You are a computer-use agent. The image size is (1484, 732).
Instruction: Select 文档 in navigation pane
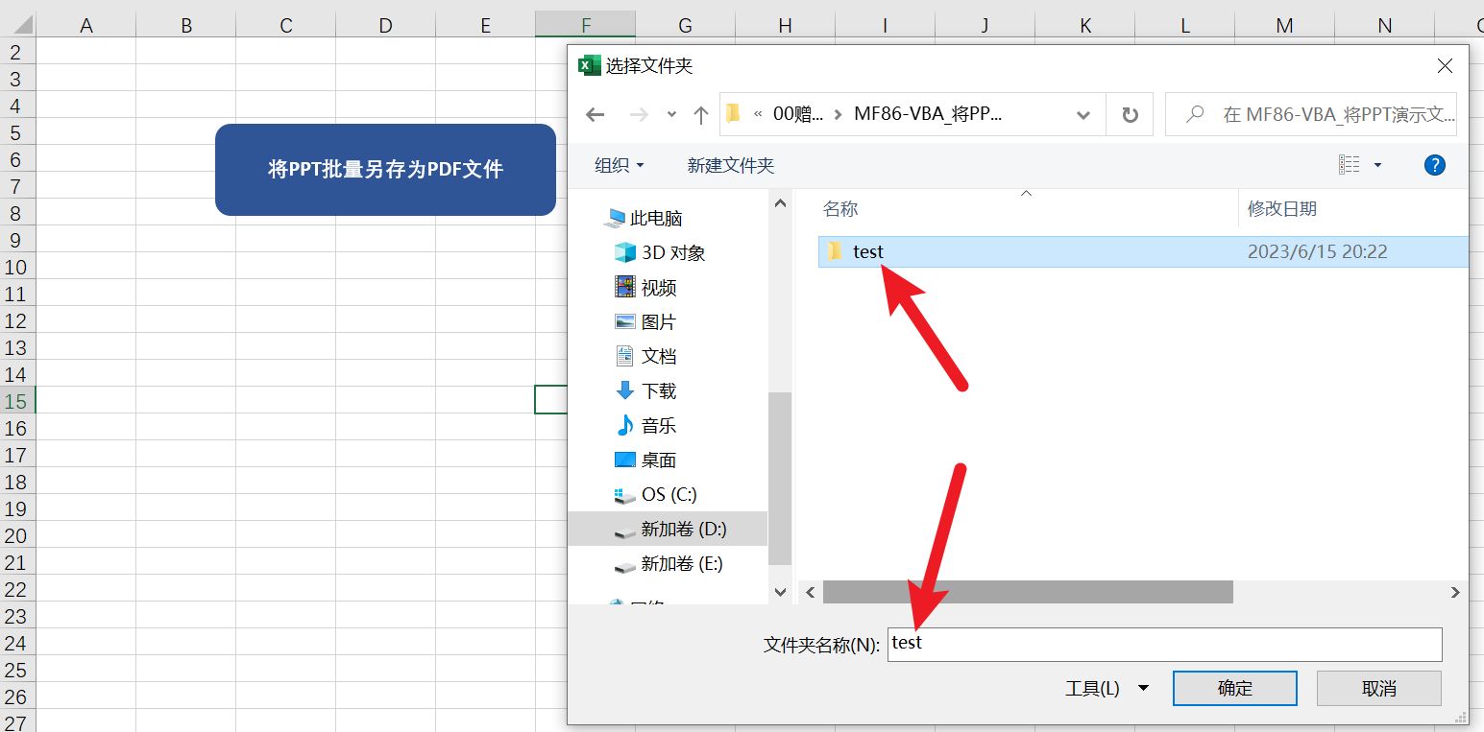[x=645, y=356]
